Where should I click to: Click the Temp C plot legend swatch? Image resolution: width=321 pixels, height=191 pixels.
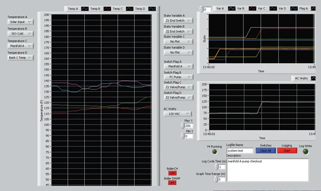click(130, 9)
